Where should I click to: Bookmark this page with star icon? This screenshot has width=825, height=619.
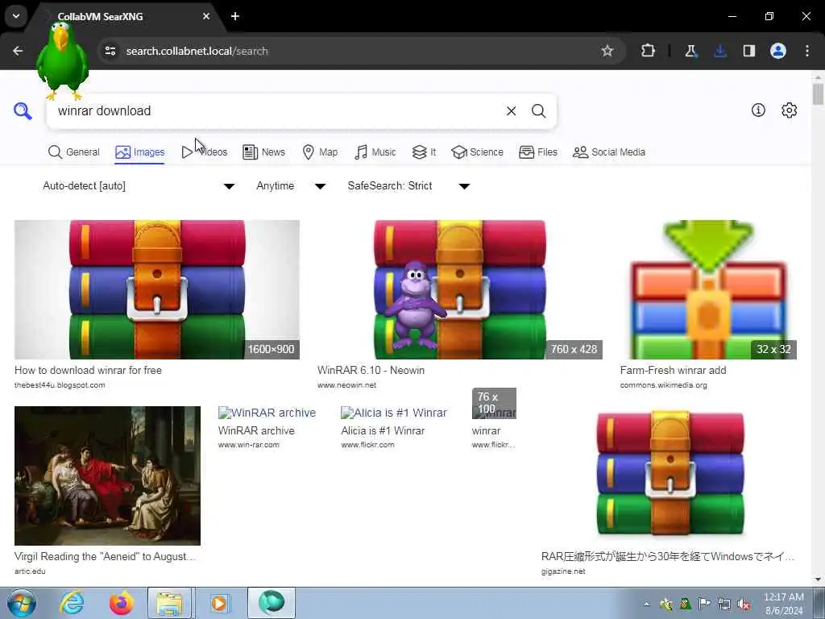(x=607, y=51)
